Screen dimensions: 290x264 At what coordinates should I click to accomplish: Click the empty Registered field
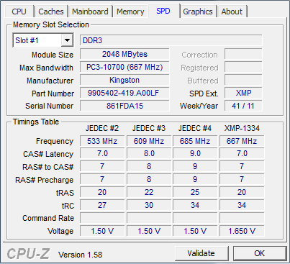point(243,67)
